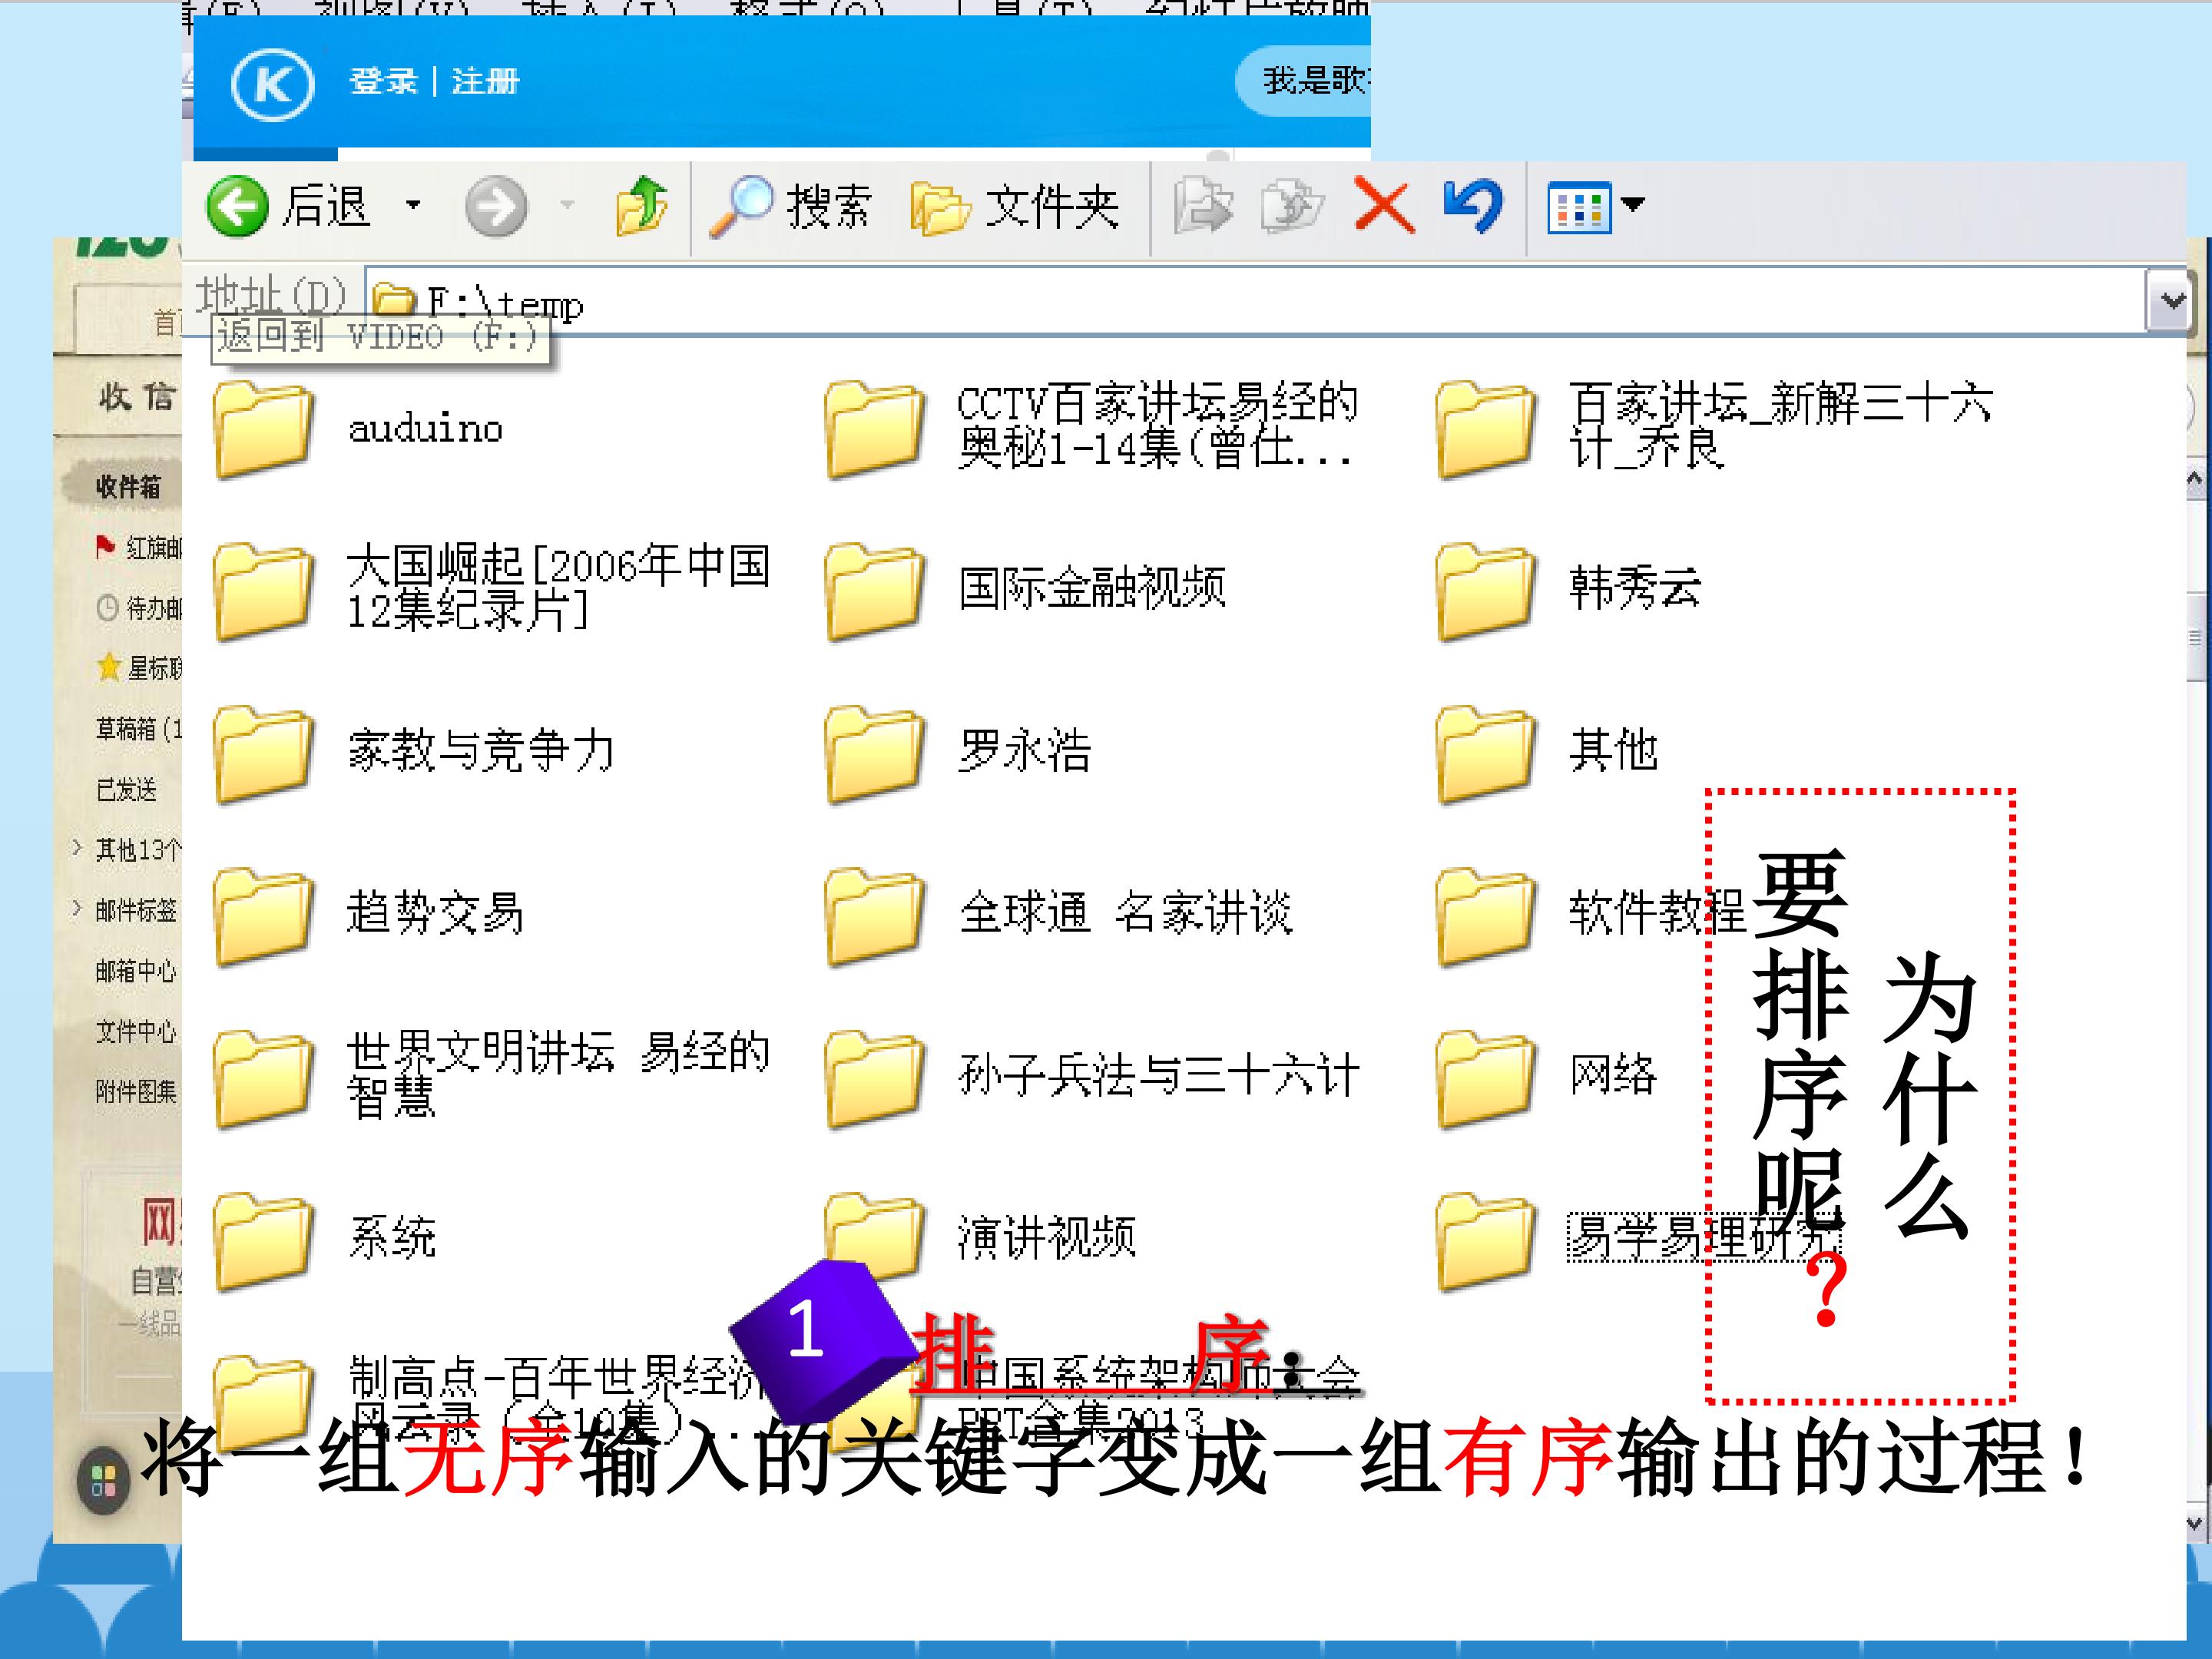Click the green Back arrow button
The image size is (2212, 1659).
(x=237, y=207)
